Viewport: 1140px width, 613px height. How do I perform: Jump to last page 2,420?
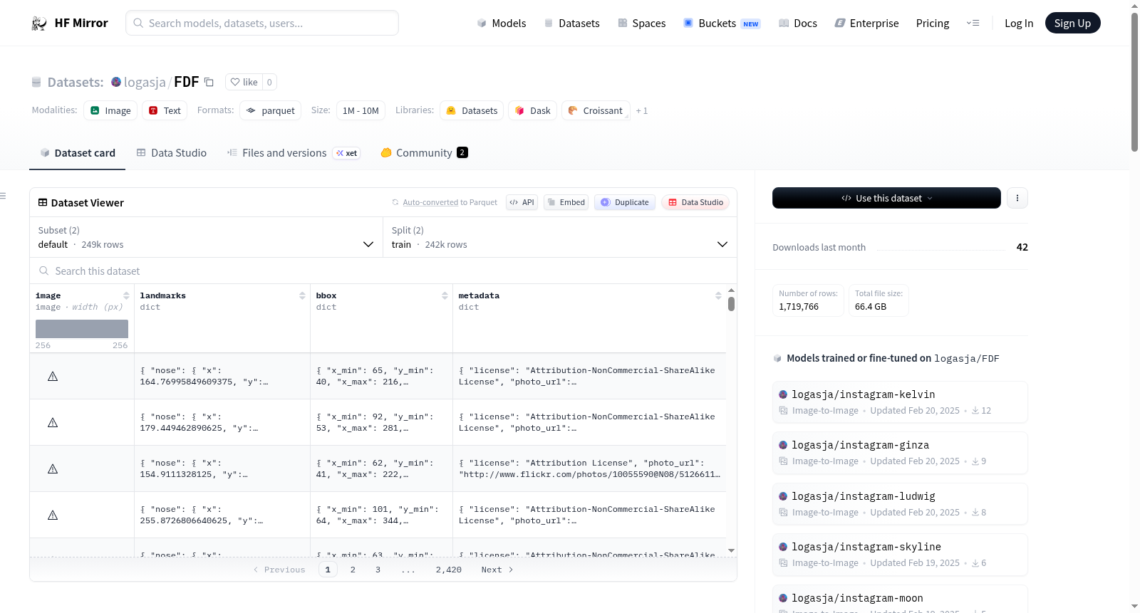449,570
